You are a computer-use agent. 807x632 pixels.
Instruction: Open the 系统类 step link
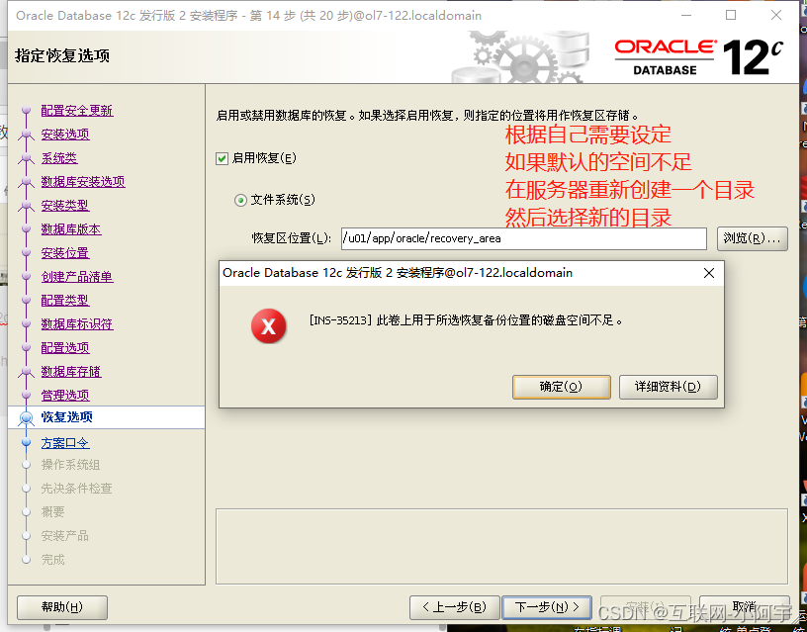point(59,157)
